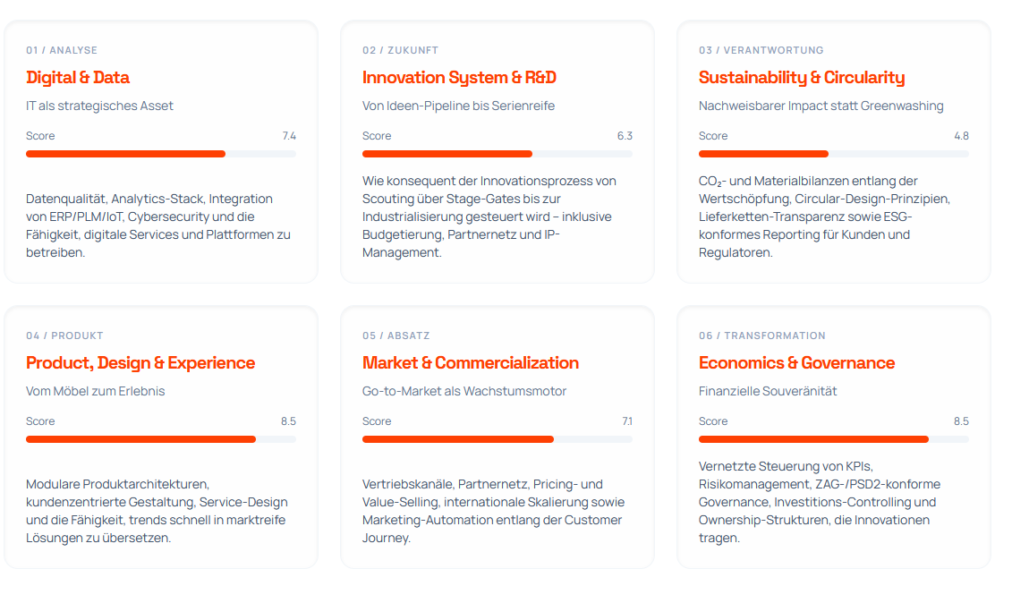This screenshot has height=603, width=1012.
Task: Click the Digital & Data heading
Action: (78, 78)
